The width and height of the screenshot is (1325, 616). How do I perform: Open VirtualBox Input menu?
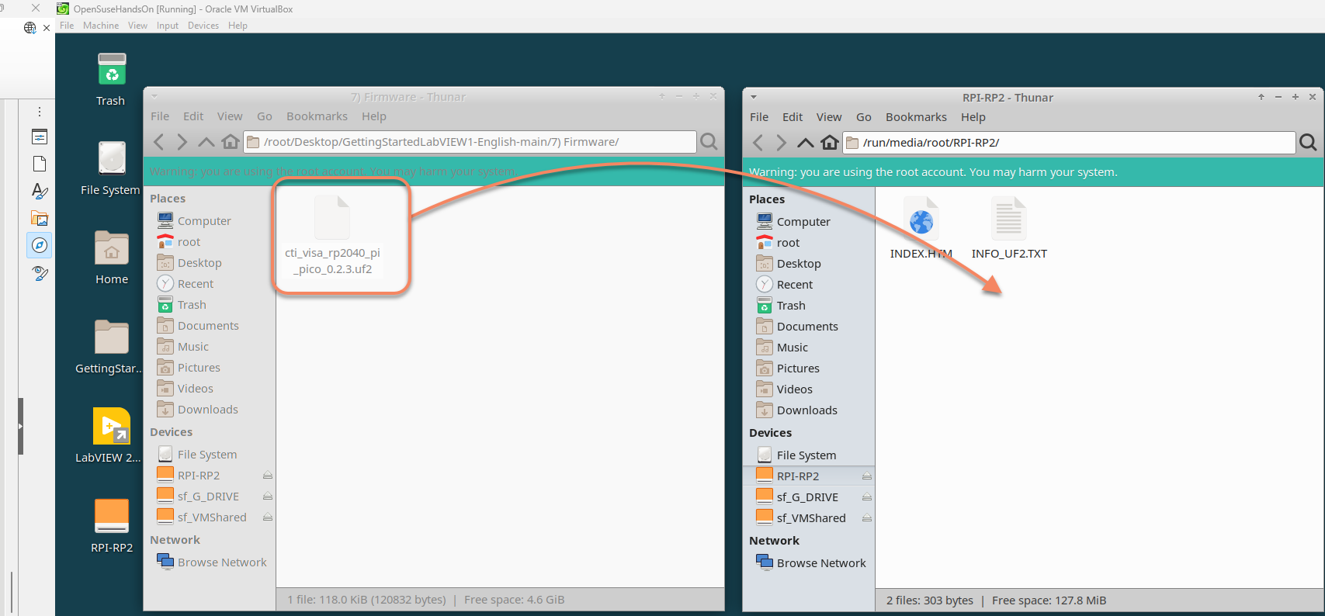(168, 26)
